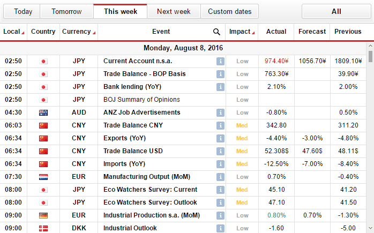Click info icon for Trade Balance USD
Image resolution: width=374 pixels, height=233 pixels.
220,151
